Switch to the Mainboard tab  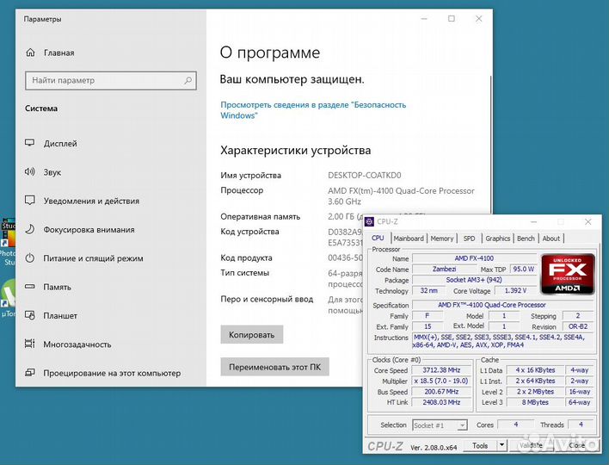click(409, 239)
